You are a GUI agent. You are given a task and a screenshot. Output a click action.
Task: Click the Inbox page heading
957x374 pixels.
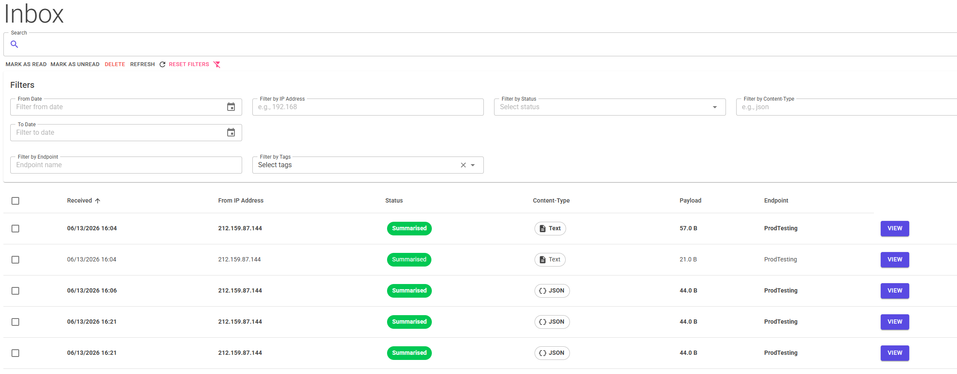34,14
